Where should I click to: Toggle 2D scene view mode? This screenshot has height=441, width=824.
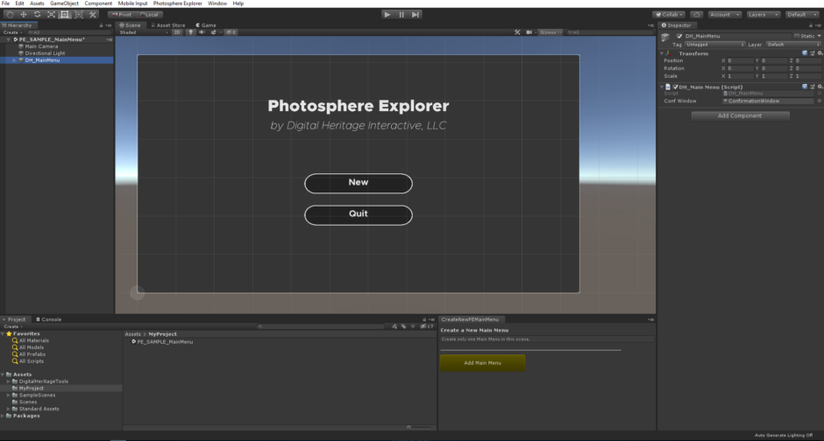[x=177, y=32]
